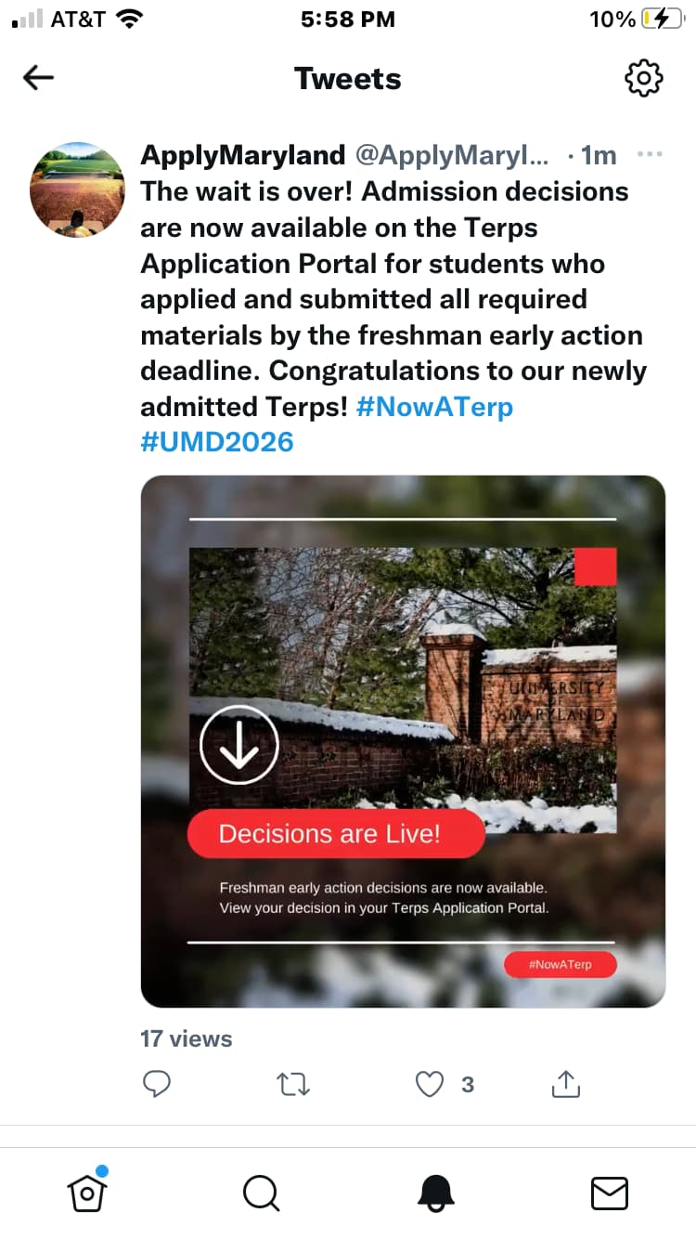696x1239 pixels.
Task: Tap the #UMD2026 hashtag link
Action: (x=217, y=442)
